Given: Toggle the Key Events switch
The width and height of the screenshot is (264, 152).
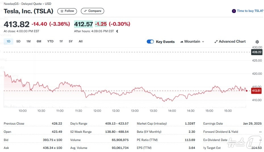Looking at the screenshot, I should click(x=150, y=42).
